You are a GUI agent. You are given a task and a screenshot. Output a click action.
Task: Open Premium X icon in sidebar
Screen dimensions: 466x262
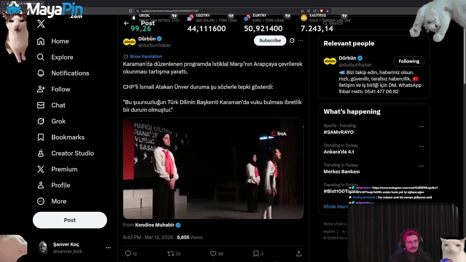pyautogui.click(x=41, y=169)
